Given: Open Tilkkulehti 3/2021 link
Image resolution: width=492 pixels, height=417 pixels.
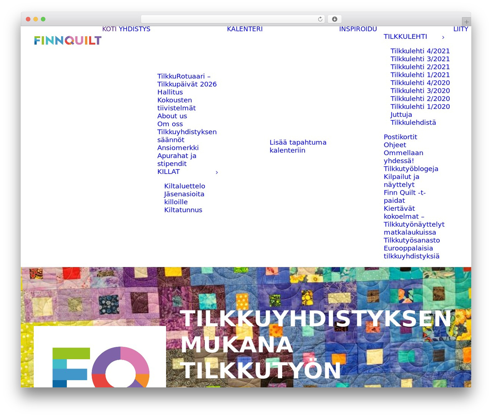Looking at the screenshot, I should click(420, 59).
